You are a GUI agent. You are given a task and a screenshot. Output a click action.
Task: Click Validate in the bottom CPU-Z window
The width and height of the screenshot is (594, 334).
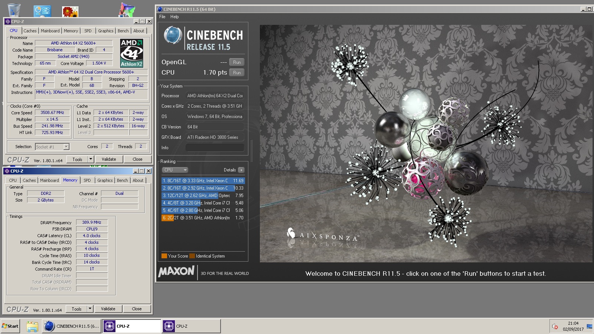[x=108, y=309]
